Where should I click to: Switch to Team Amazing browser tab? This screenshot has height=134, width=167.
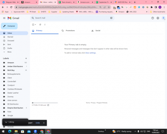pyautogui.click(x=66, y=2)
